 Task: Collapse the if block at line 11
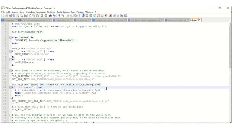[x=11, y=51]
